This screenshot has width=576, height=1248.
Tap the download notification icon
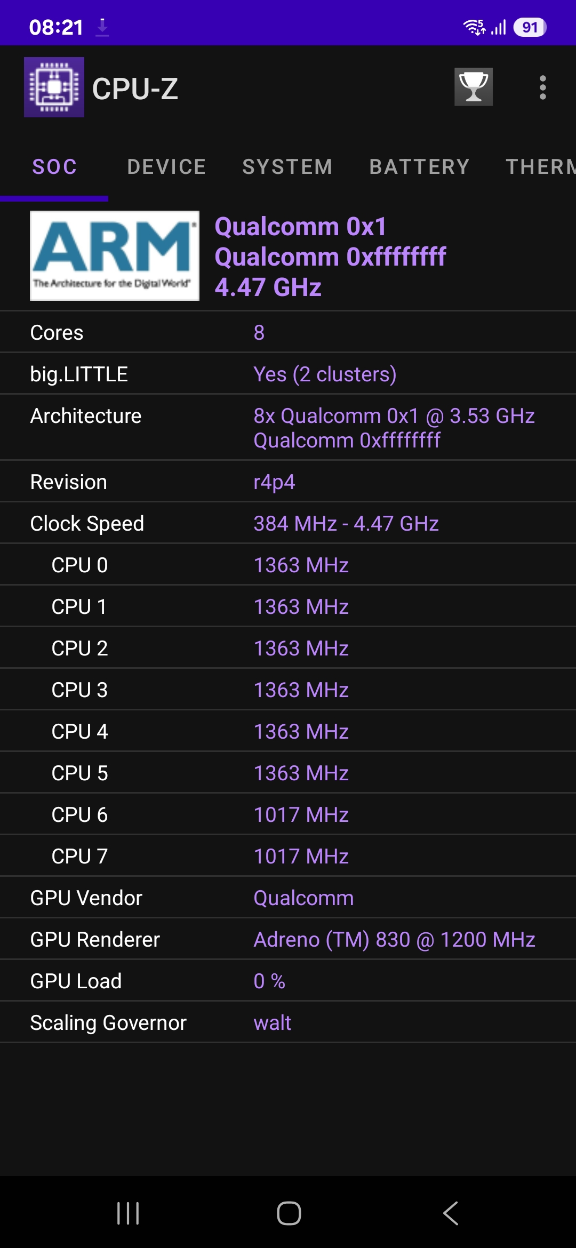point(102,27)
